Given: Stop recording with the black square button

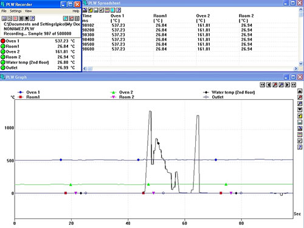Looking at the screenshot, I should click(27, 18).
